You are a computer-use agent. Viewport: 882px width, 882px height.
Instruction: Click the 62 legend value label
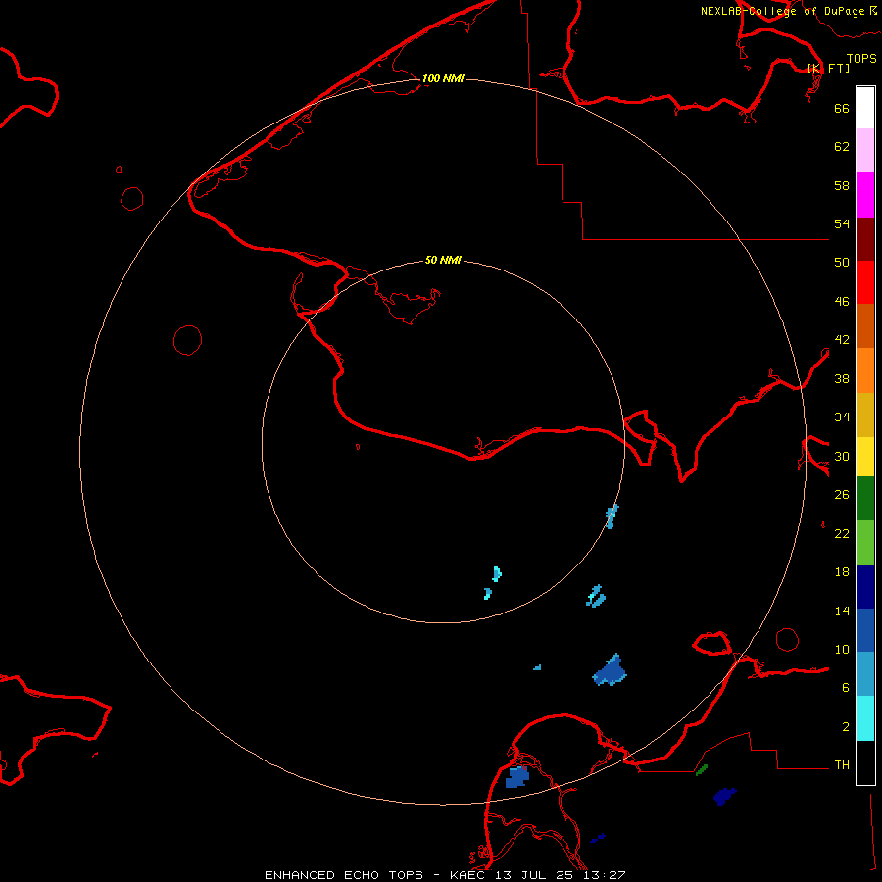point(842,147)
